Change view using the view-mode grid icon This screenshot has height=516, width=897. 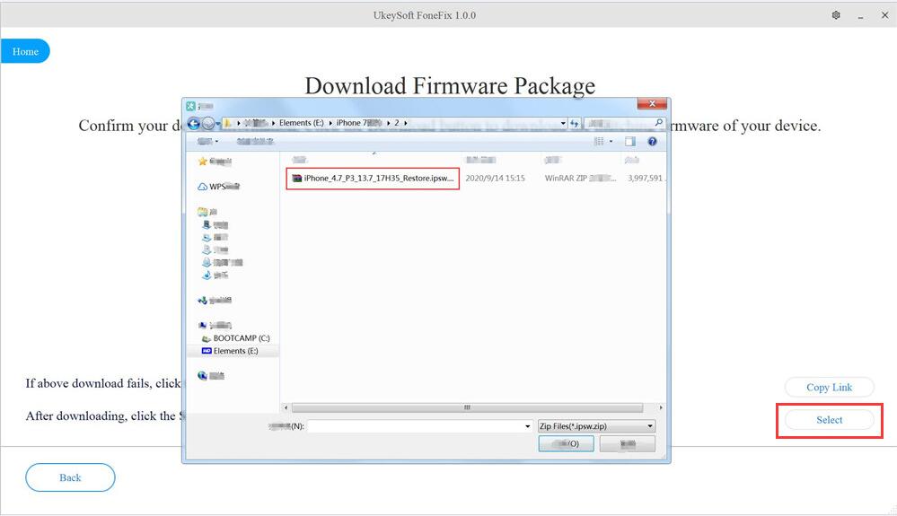[599, 141]
